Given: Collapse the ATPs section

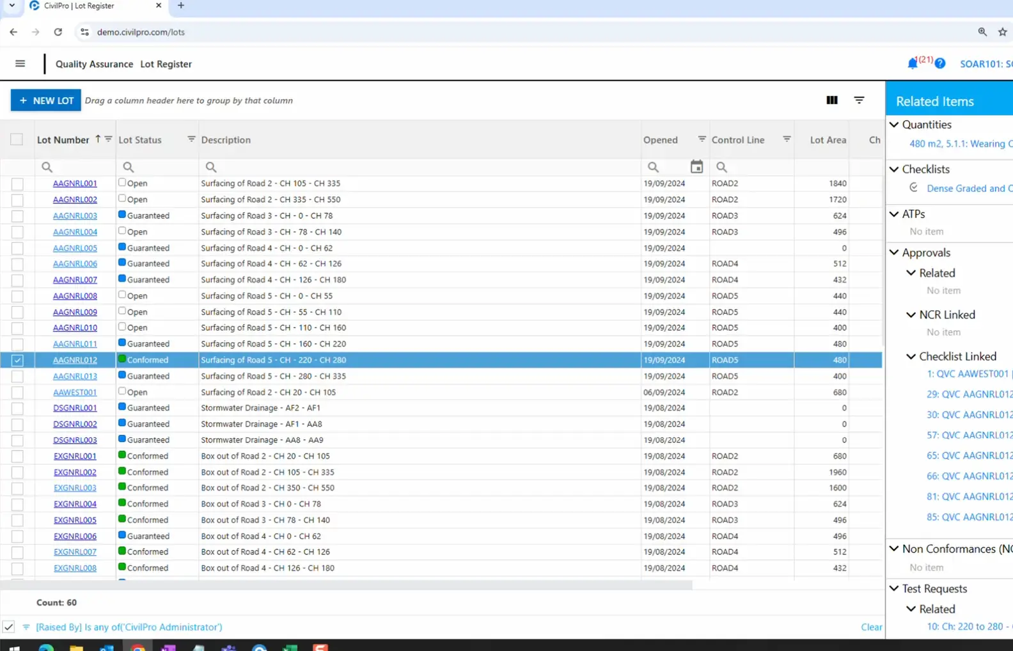Looking at the screenshot, I should [x=894, y=214].
